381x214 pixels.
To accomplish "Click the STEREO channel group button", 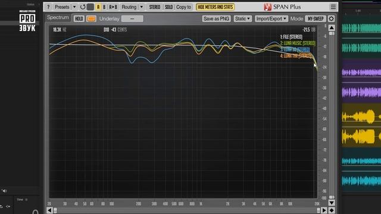I will coord(155,7).
